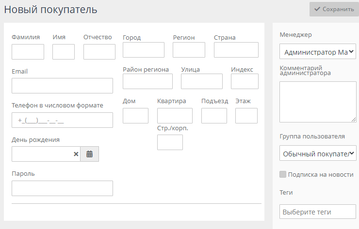Click the Комментарий администратора textarea
This screenshot has height=229, width=359.
pos(318,102)
